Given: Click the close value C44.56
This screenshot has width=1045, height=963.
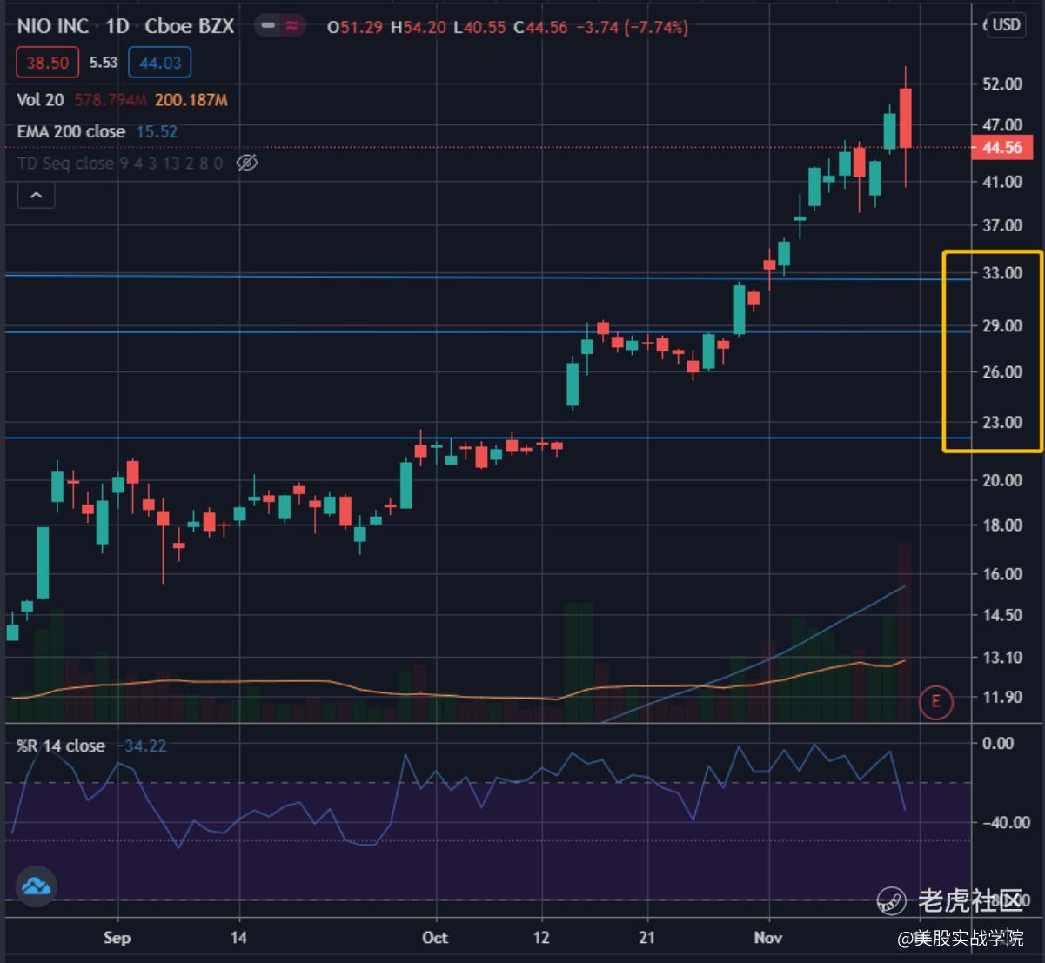Looking at the screenshot, I should coord(540,27).
